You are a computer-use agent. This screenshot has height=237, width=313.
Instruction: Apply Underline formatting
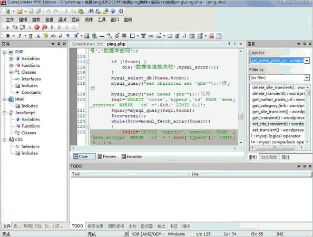tap(31, 36)
